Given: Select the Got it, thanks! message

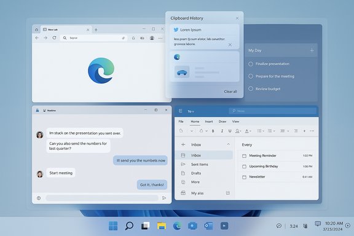Looking at the screenshot, I should (152, 185).
